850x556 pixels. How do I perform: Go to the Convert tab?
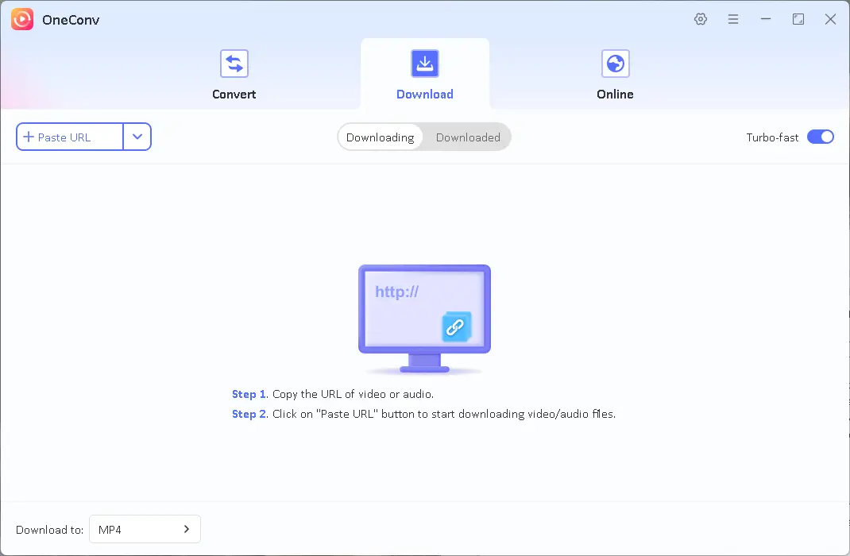pyautogui.click(x=234, y=94)
